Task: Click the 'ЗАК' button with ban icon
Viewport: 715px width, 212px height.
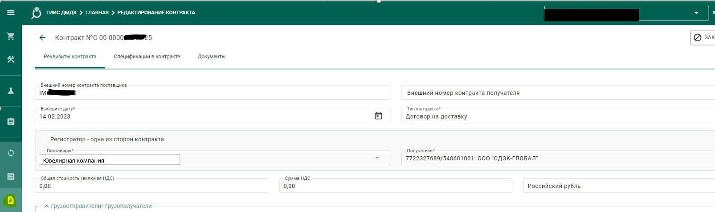Action: (x=704, y=38)
